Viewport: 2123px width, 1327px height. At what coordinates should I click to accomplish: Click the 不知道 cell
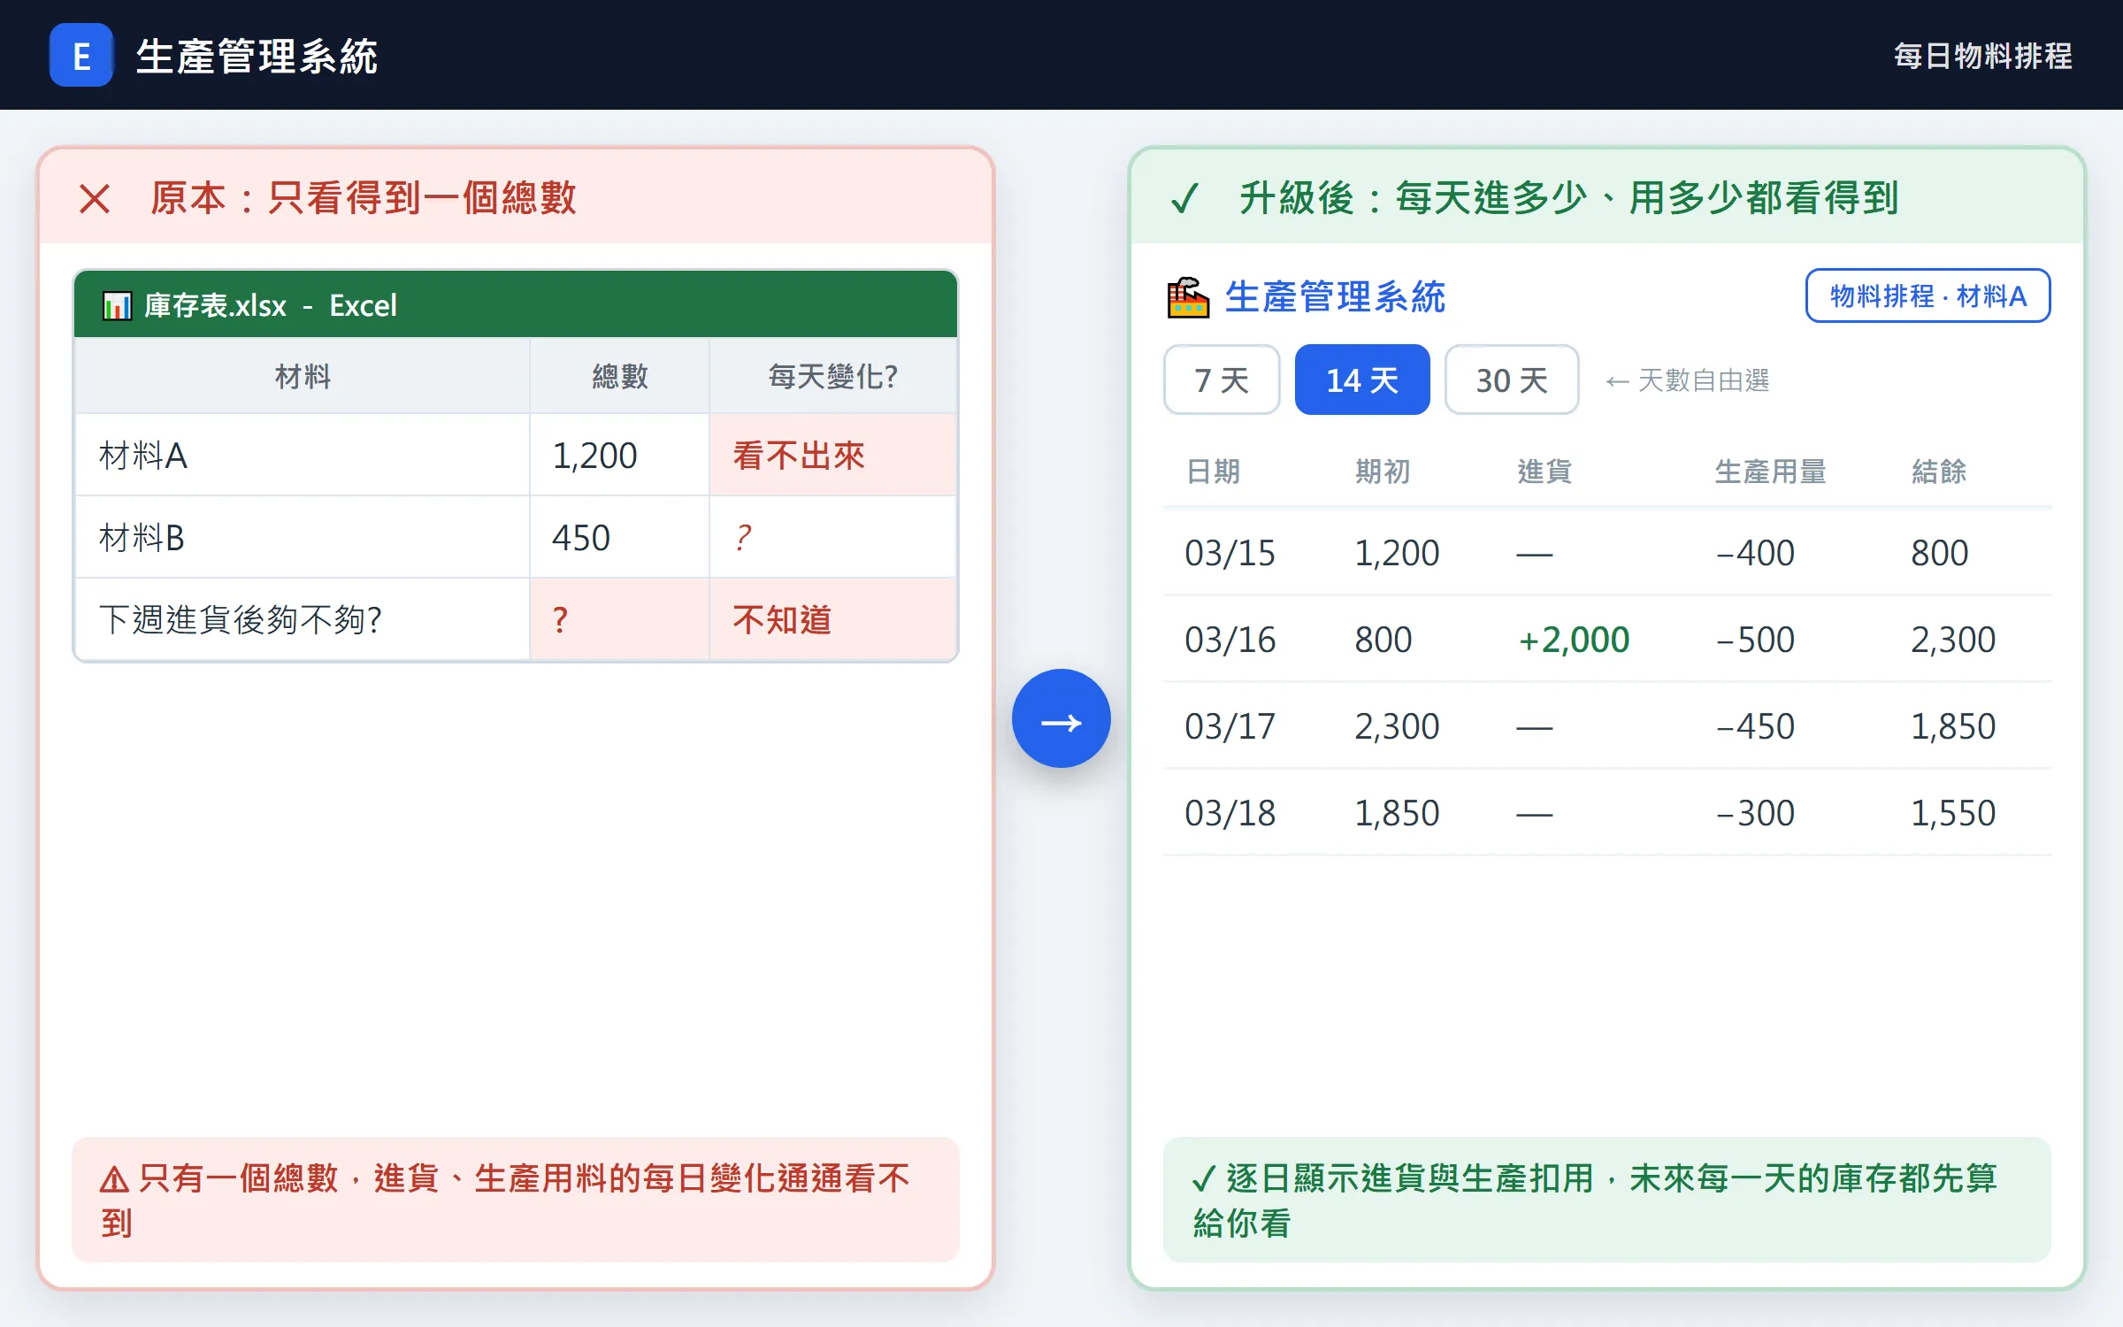832,619
